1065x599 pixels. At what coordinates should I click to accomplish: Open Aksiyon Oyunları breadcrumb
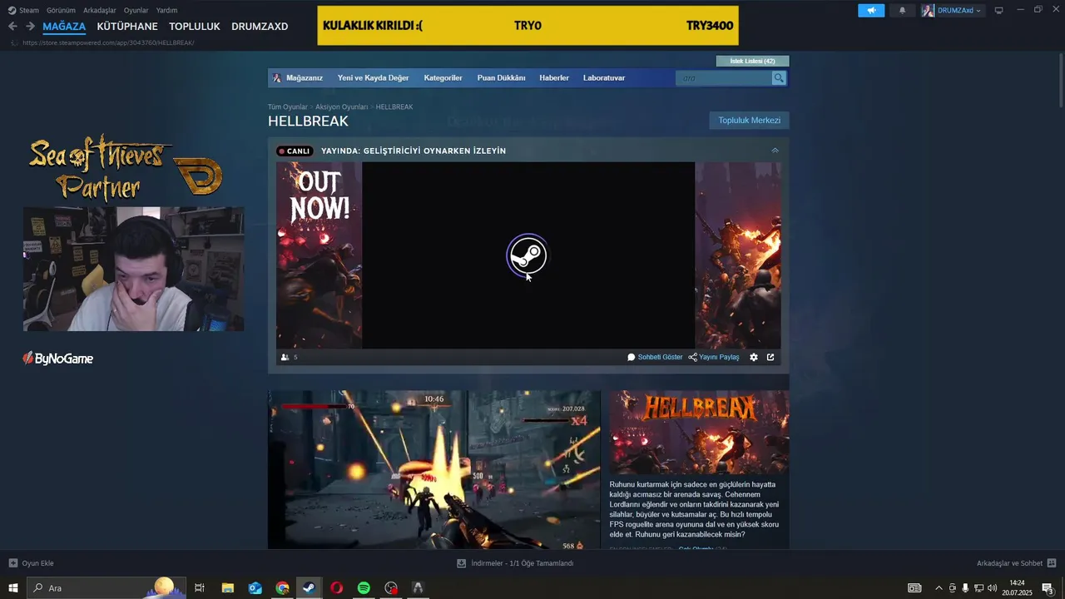341,107
